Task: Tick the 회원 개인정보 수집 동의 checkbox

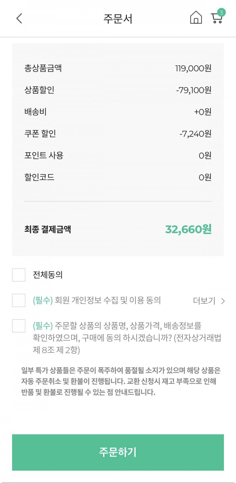Action: [x=19, y=300]
